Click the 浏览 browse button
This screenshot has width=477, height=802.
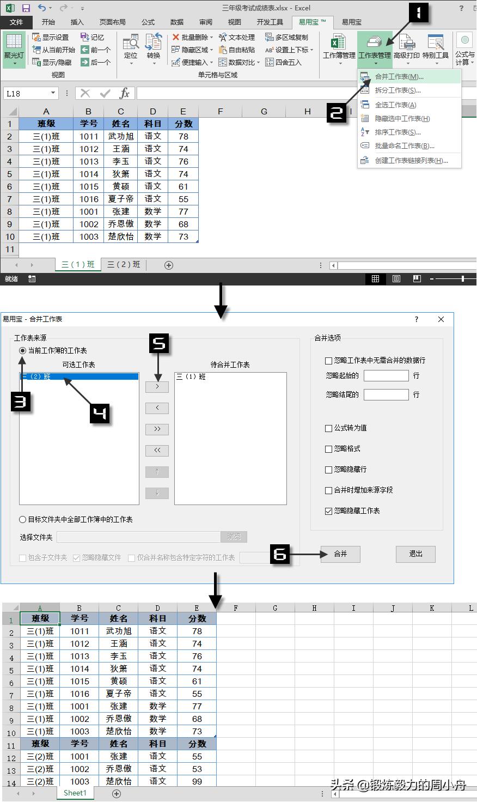234,537
